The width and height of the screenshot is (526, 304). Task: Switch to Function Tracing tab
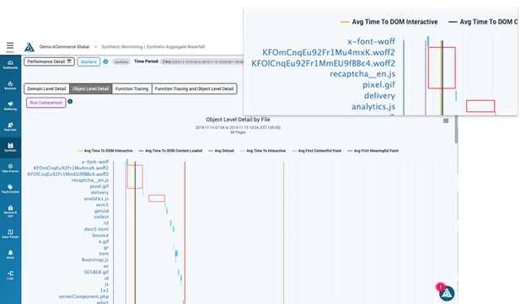131,88
